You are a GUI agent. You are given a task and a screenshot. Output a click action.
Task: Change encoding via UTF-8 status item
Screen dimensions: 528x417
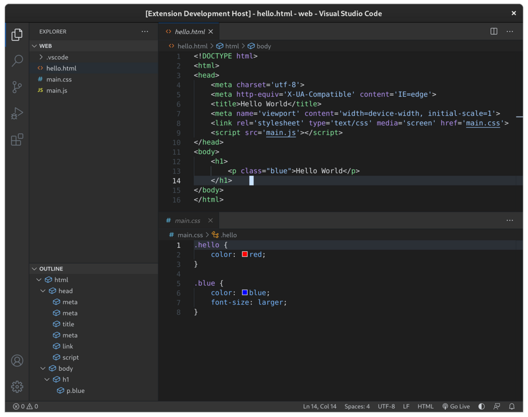[x=386, y=406]
